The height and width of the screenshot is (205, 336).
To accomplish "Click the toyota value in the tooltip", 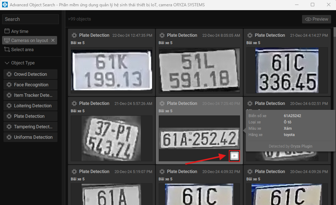I will pyautogui.click(x=289, y=135).
